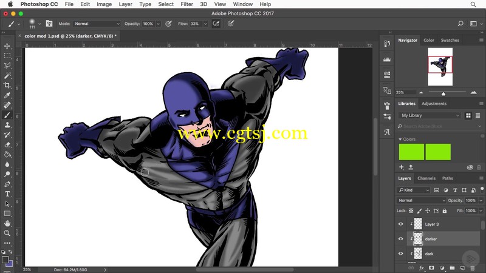The width and height of the screenshot is (486, 273).
Task: Open Brush Preset picker arrow
Action: tap(39, 24)
